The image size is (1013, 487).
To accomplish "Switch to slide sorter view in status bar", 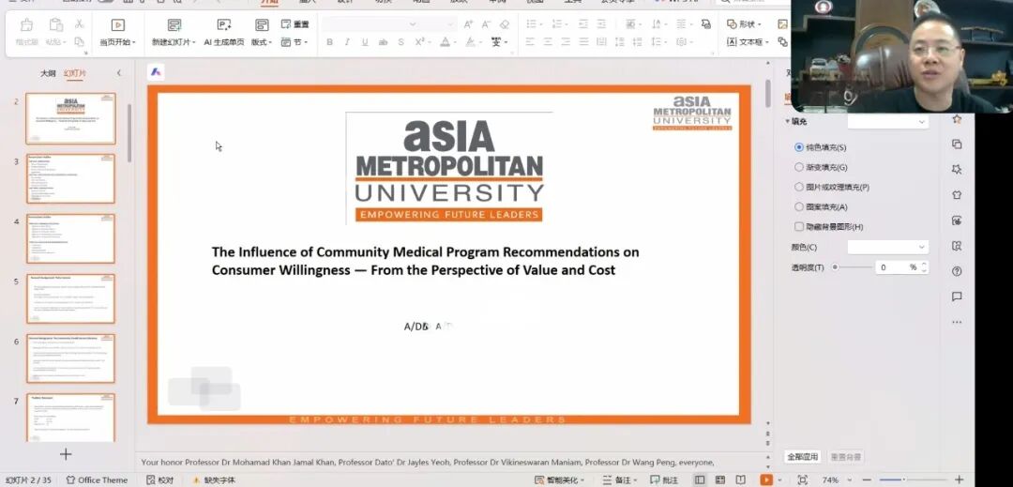I will pos(720,479).
